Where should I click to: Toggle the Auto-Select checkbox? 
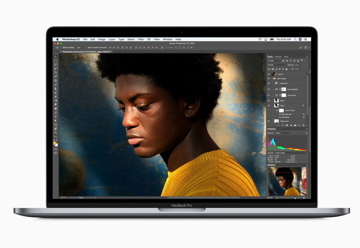tap(64, 47)
